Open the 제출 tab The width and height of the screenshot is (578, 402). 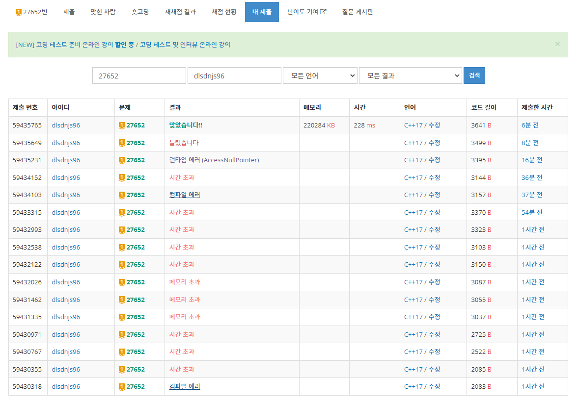pyautogui.click(x=69, y=12)
